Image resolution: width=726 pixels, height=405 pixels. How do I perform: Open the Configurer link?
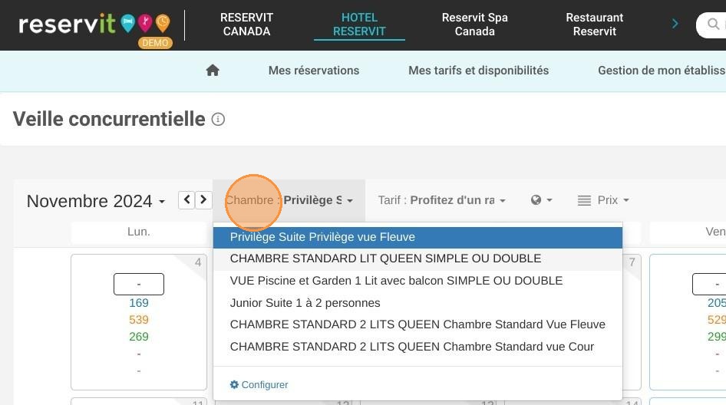point(259,384)
